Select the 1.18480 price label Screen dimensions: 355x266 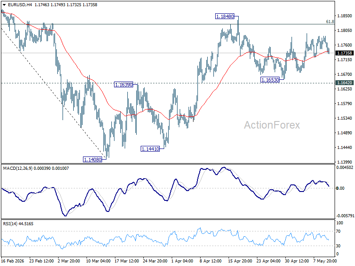(225, 16)
